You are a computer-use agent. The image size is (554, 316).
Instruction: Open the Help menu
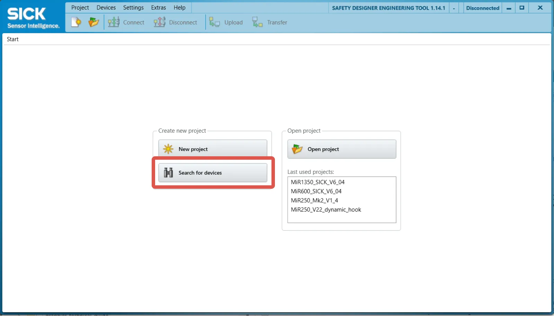click(180, 7)
